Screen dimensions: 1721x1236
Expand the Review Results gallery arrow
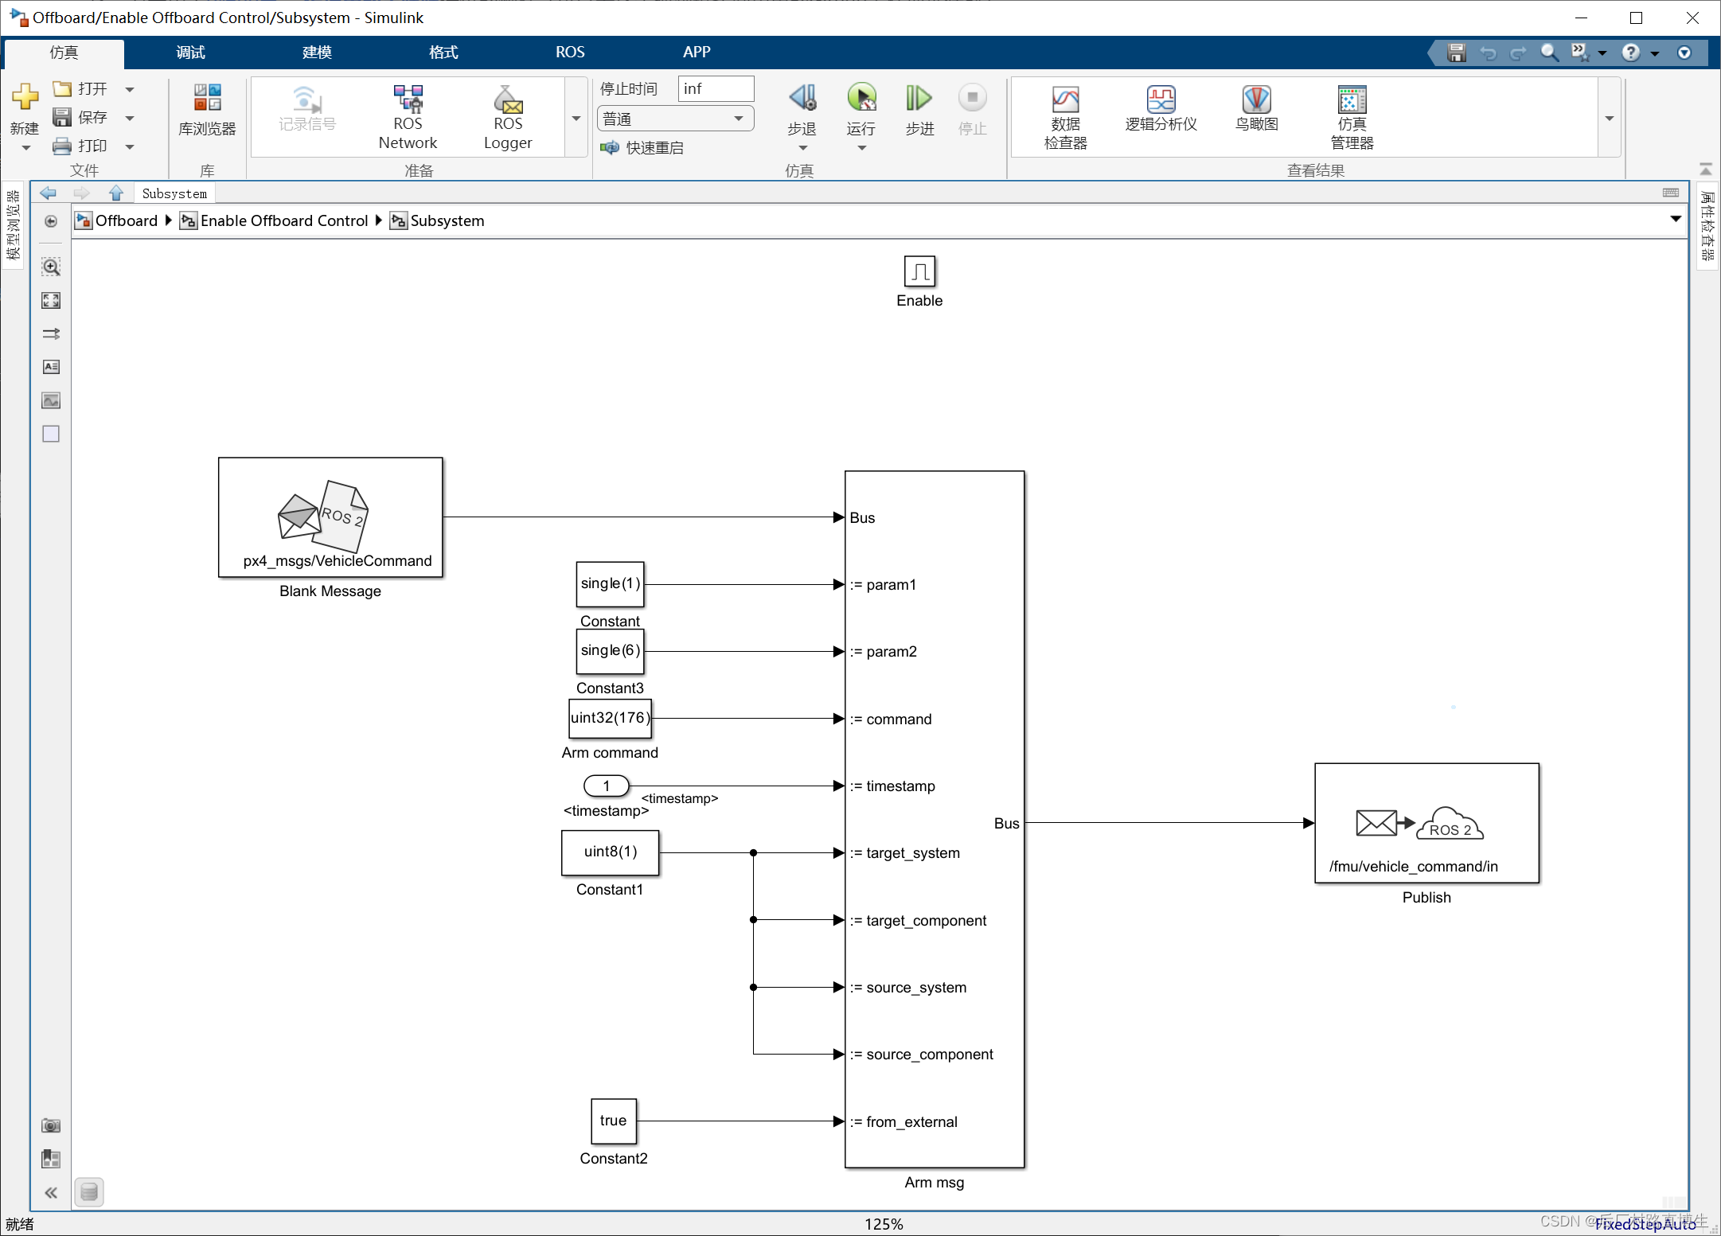click(1610, 118)
